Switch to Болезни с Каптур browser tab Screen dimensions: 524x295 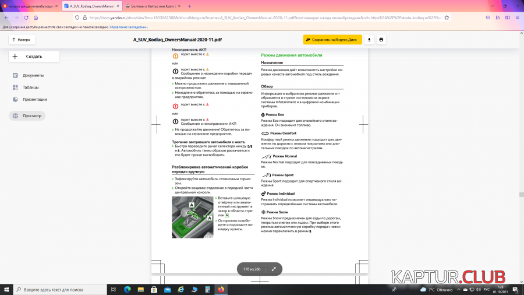click(x=153, y=6)
